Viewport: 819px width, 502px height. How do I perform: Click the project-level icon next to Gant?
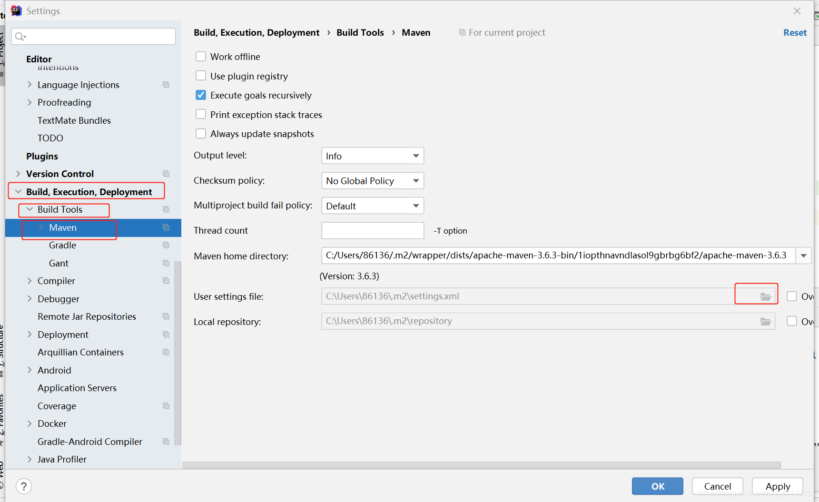tap(166, 263)
